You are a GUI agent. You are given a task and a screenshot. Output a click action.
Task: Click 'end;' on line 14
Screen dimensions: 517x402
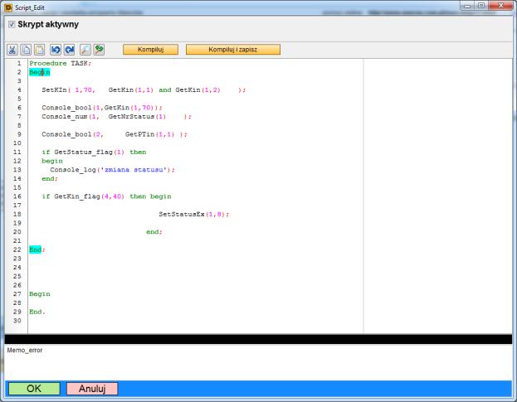click(x=50, y=179)
